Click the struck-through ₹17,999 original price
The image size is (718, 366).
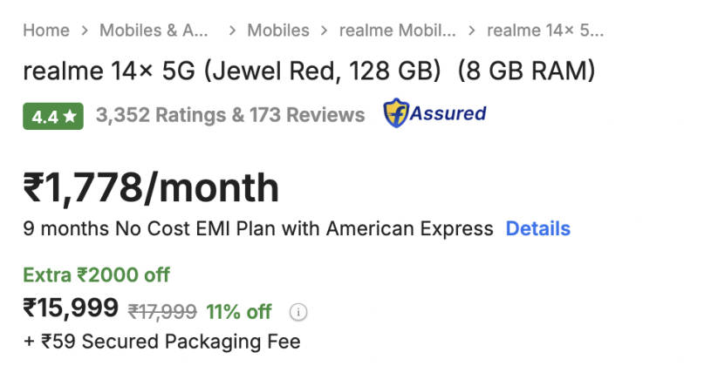[161, 312]
